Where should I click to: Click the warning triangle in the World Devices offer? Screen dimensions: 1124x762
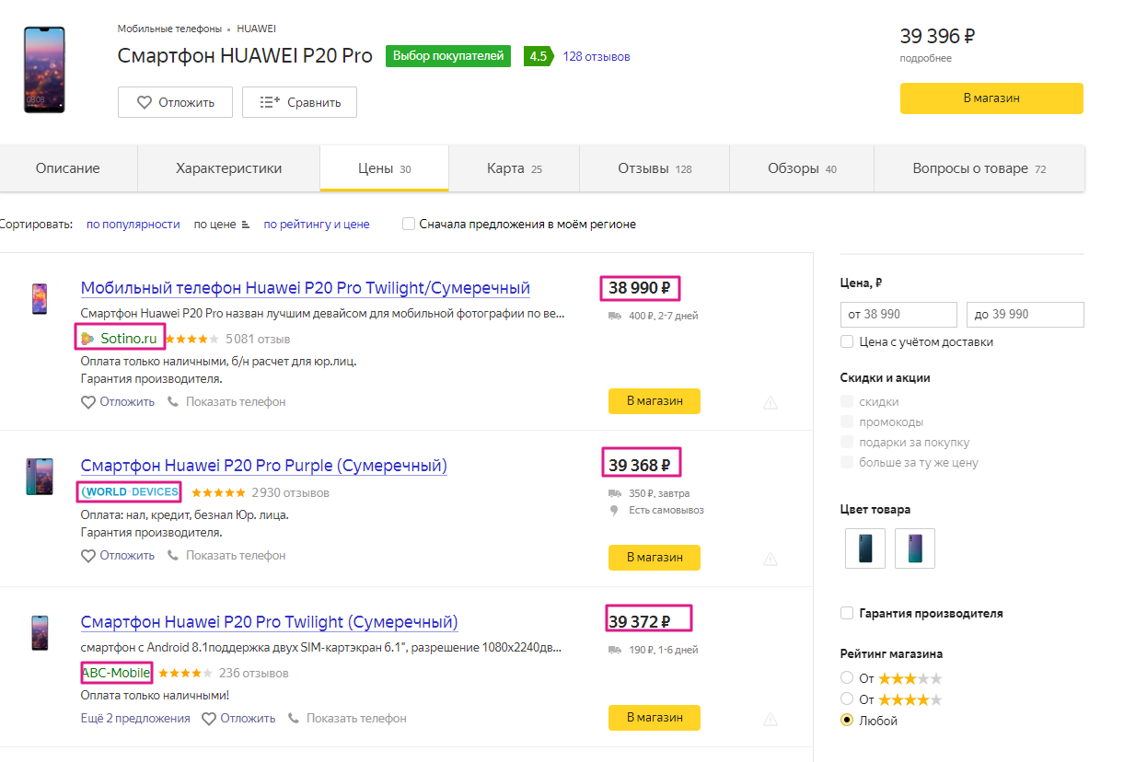771,558
